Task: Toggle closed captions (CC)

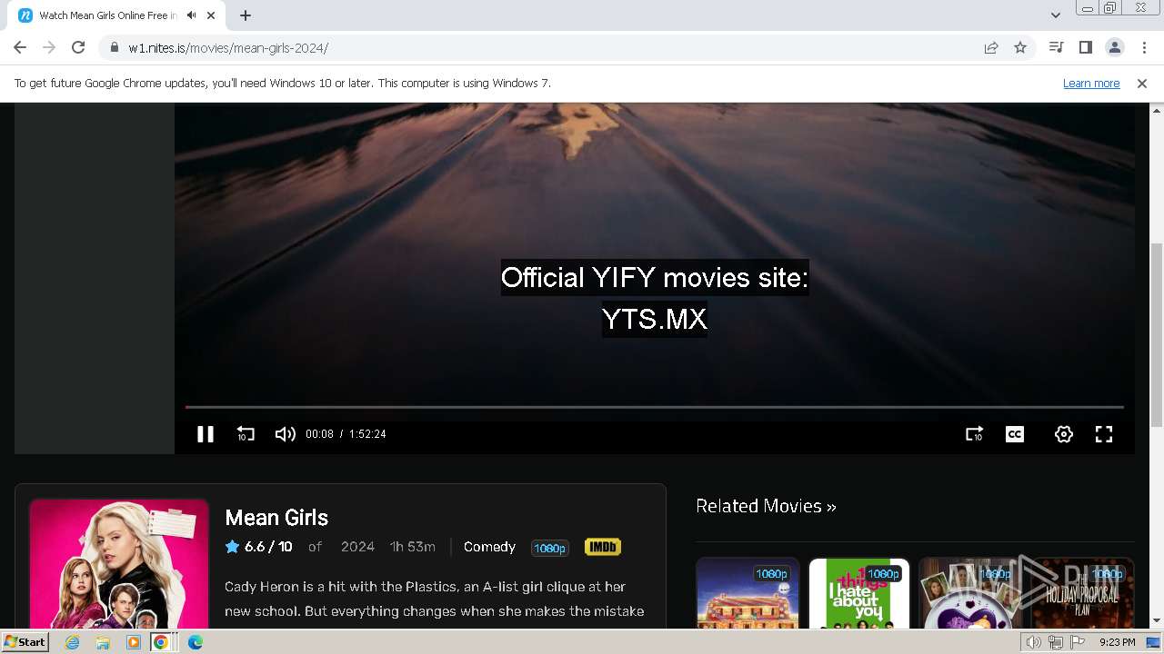Action: coord(1015,434)
